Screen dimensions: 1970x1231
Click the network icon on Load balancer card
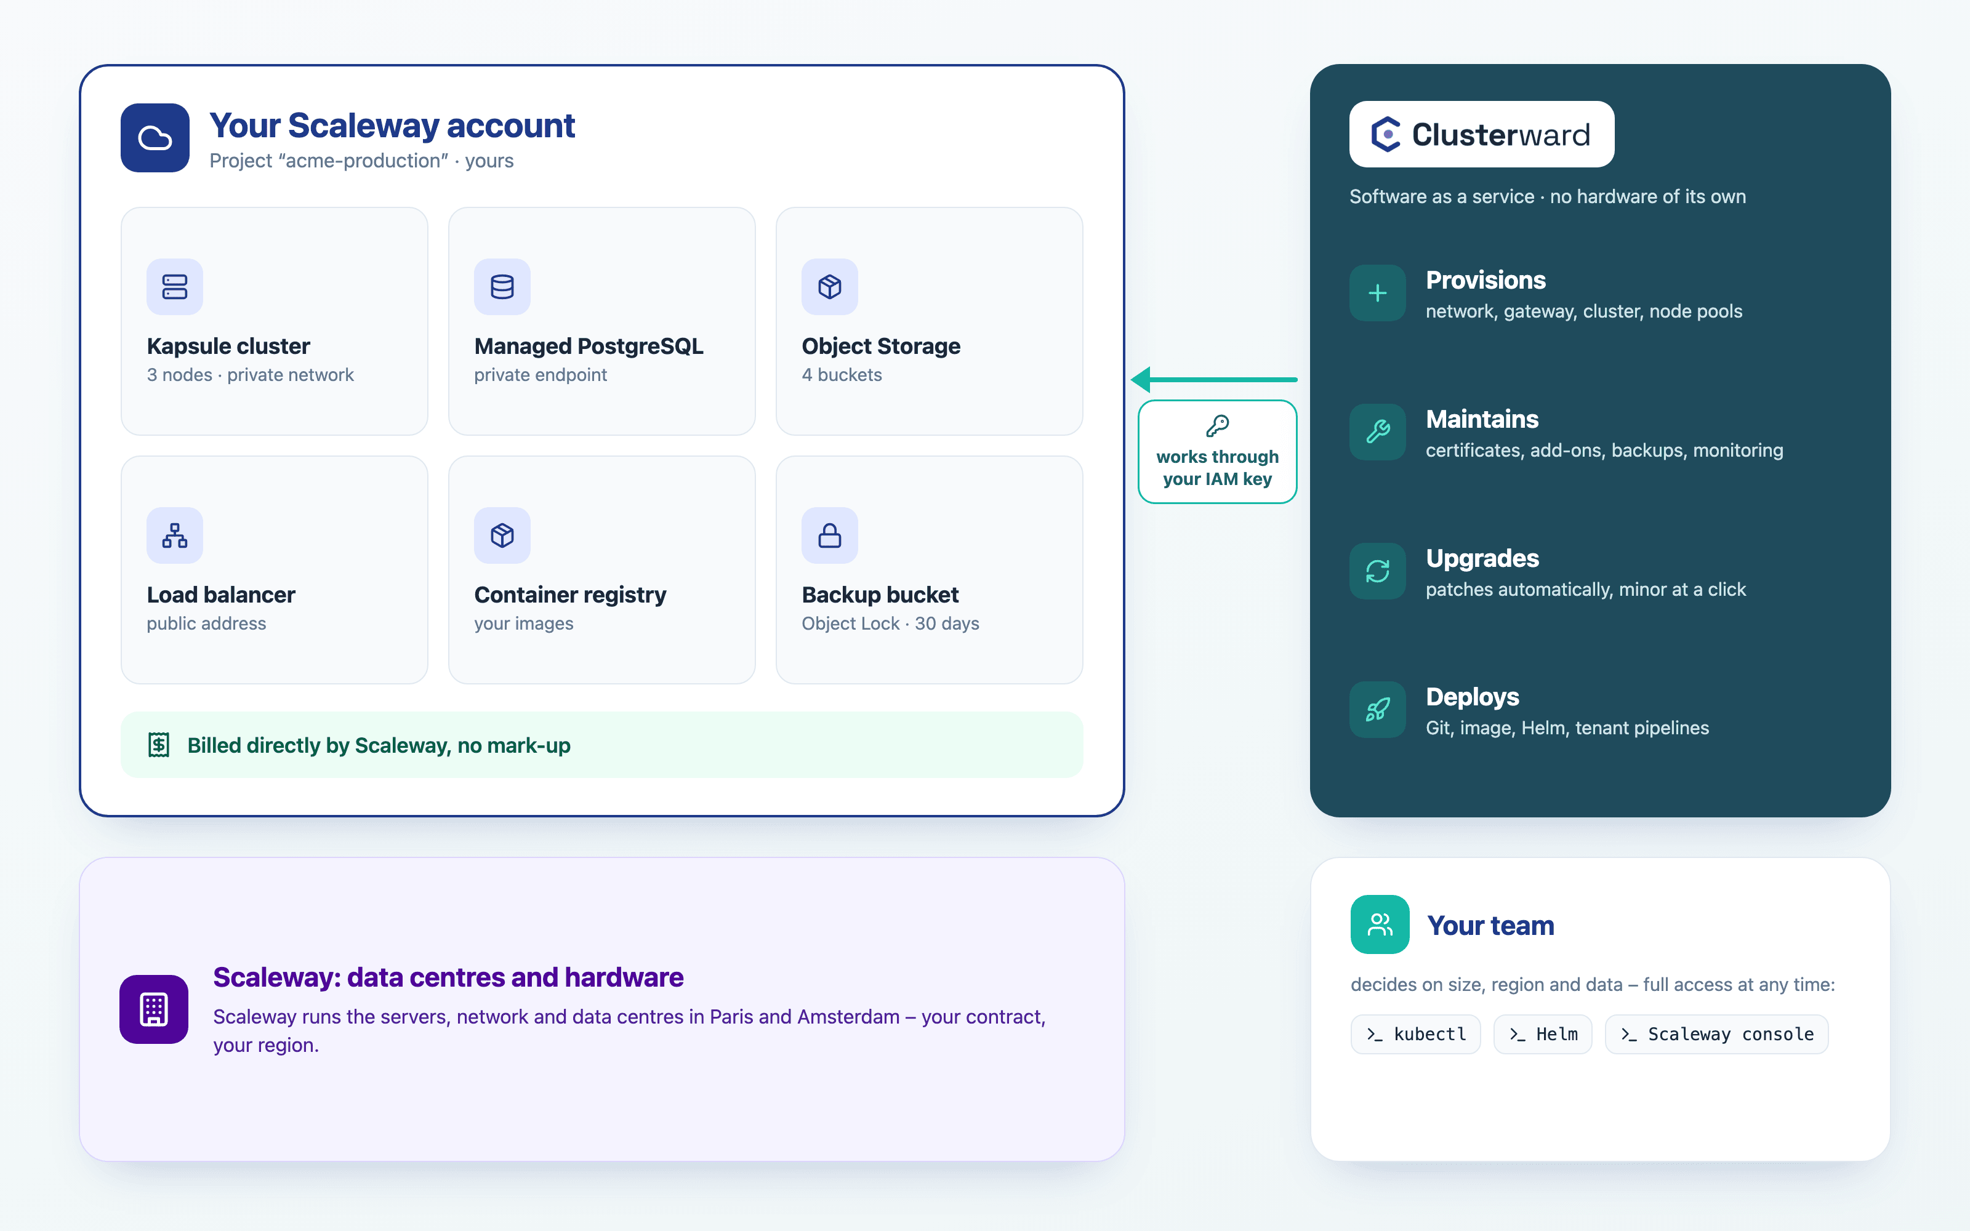point(174,535)
